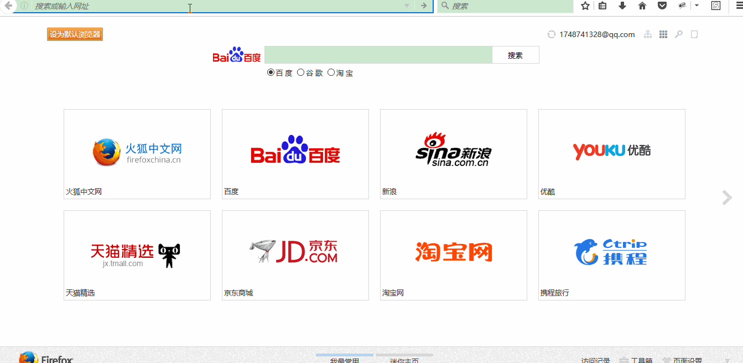Expand the bottom-right dropdown arrow
This screenshot has width=743, height=363.
coord(726,361)
